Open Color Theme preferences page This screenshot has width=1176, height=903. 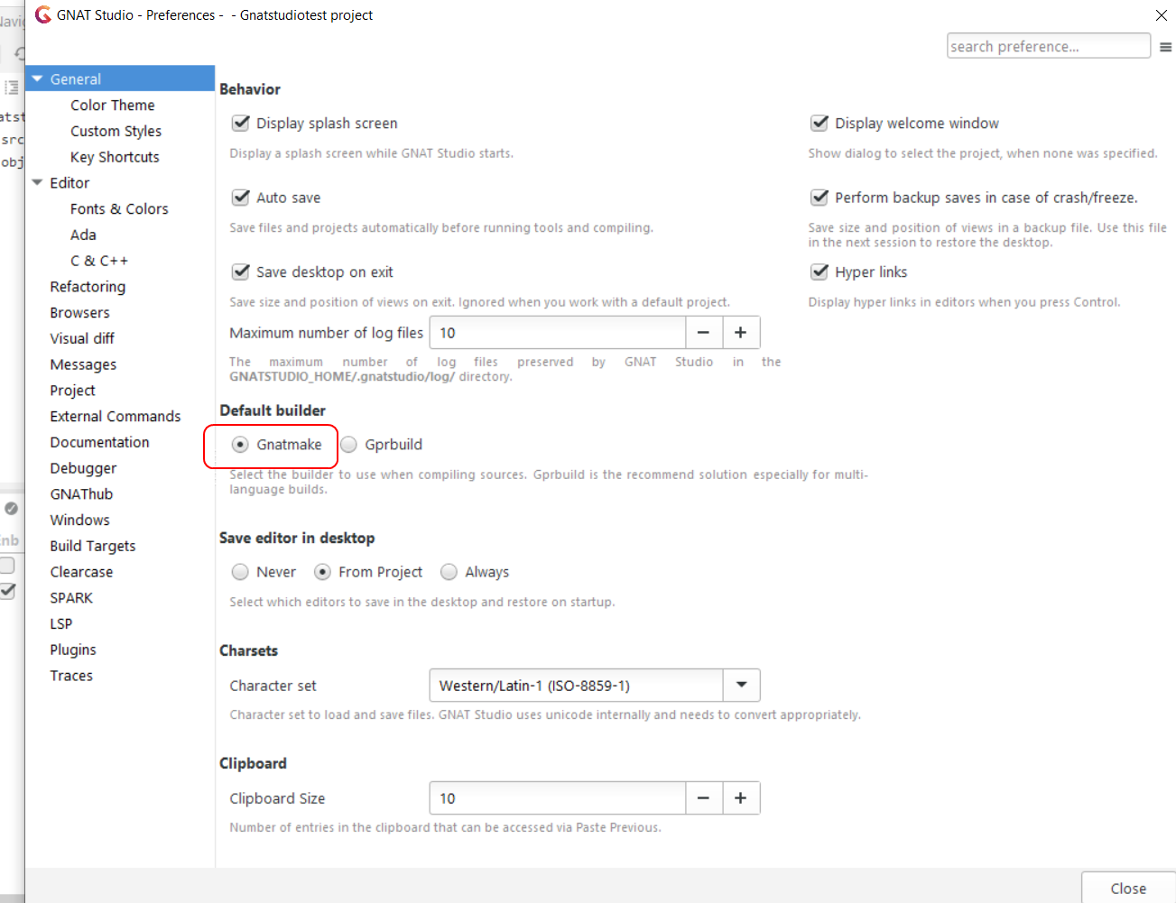(113, 105)
